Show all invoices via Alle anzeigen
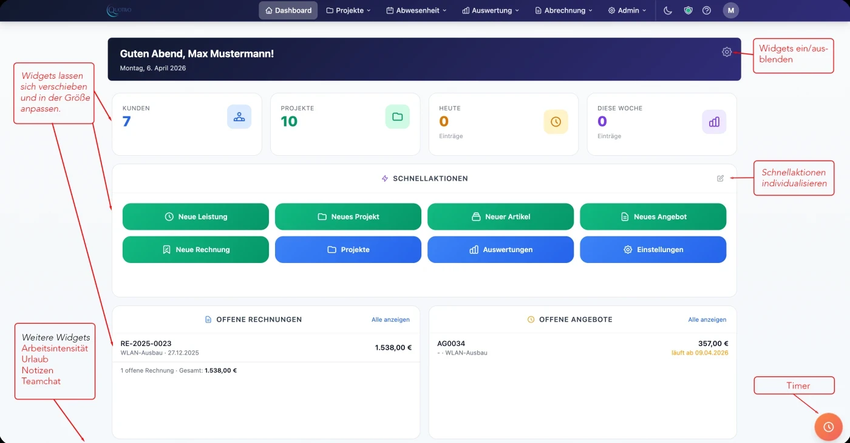This screenshot has width=850, height=443. [390, 319]
